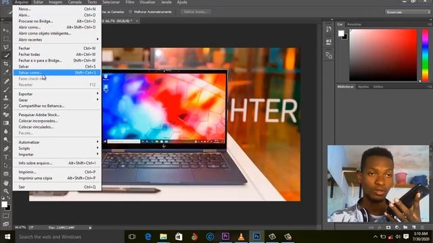Select the Lasso tool
This screenshot has width=433, height=243.
pos(6,47)
